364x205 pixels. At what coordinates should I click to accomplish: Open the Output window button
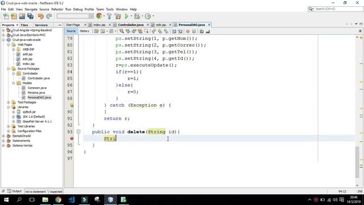[x=14, y=191]
